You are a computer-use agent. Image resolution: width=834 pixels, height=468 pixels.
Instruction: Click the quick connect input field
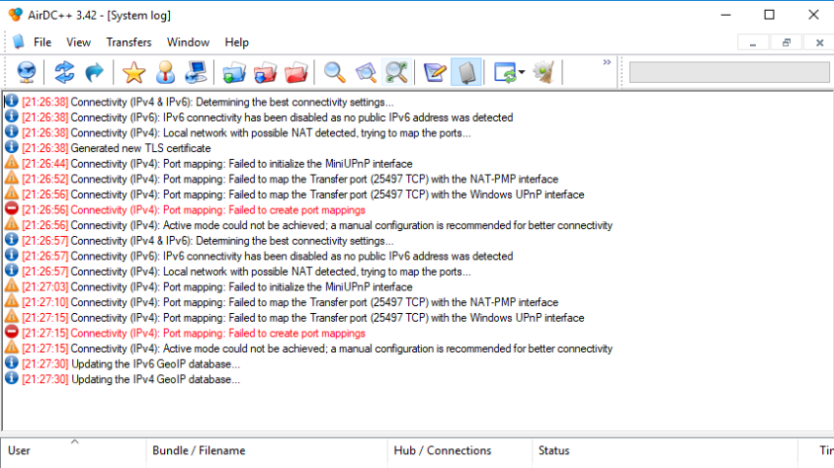pyautogui.click(x=730, y=72)
